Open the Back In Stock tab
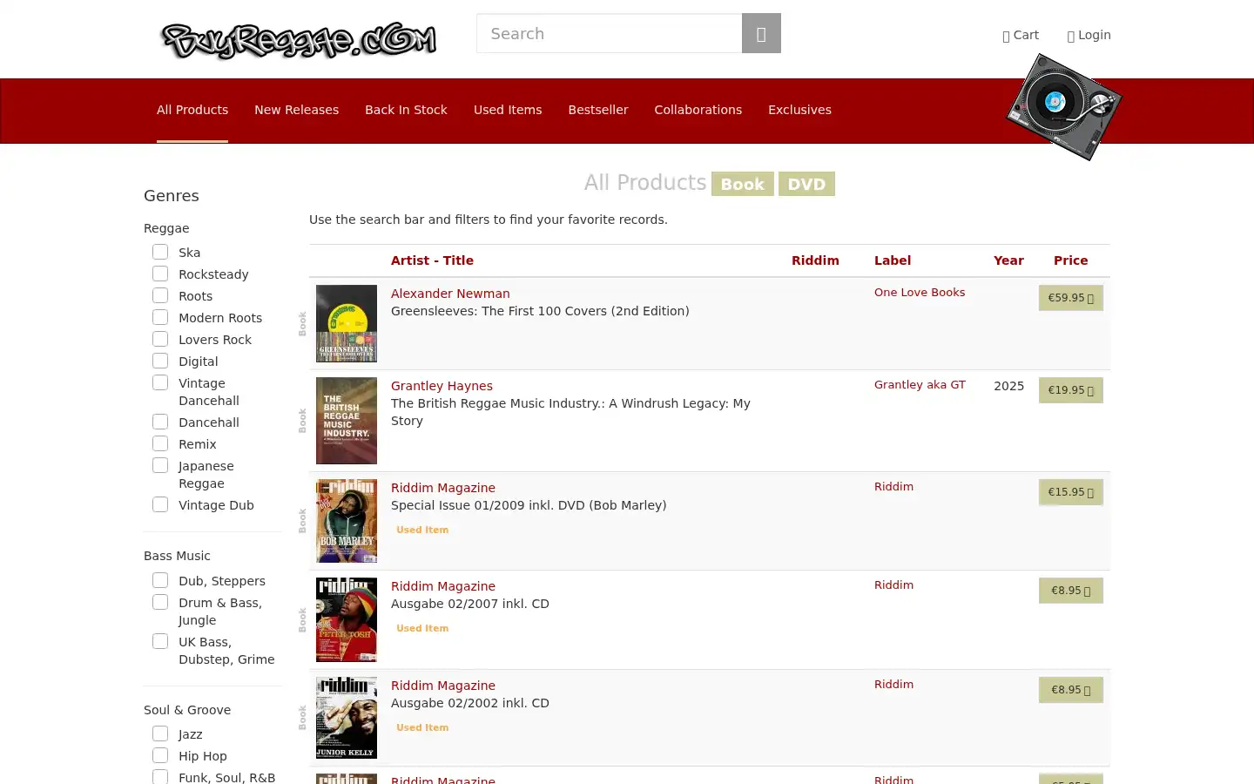This screenshot has height=784, width=1254. point(406,110)
